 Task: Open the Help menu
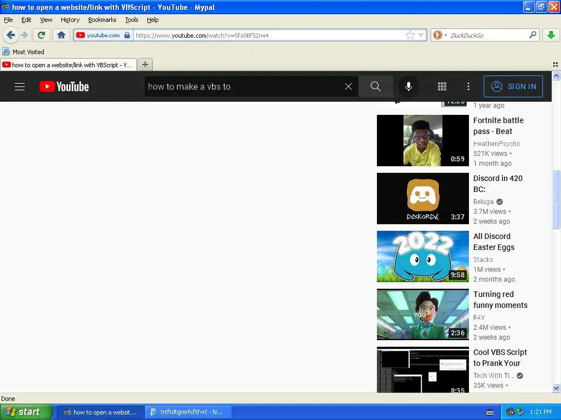click(x=153, y=20)
